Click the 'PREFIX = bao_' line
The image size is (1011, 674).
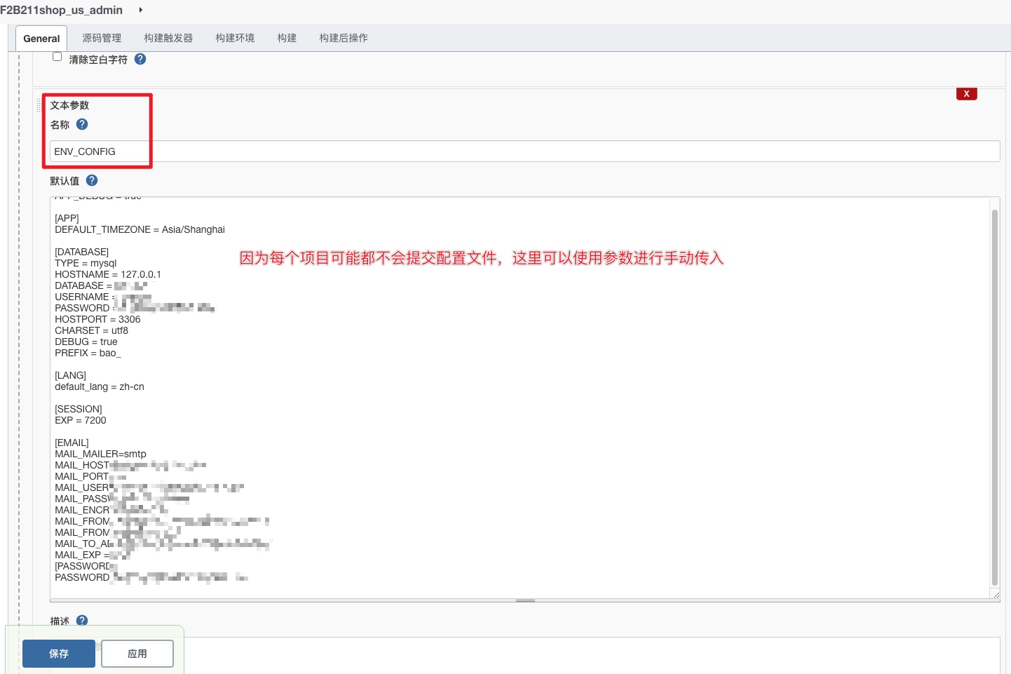pyautogui.click(x=88, y=353)
